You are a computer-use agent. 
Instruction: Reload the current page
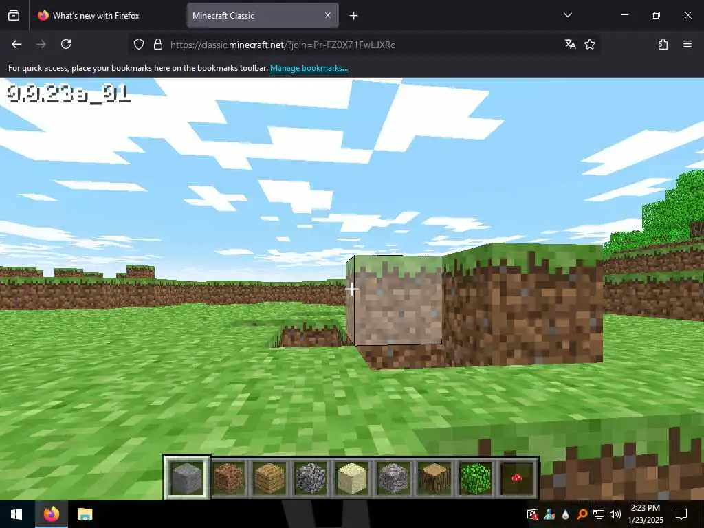[66, 44]
